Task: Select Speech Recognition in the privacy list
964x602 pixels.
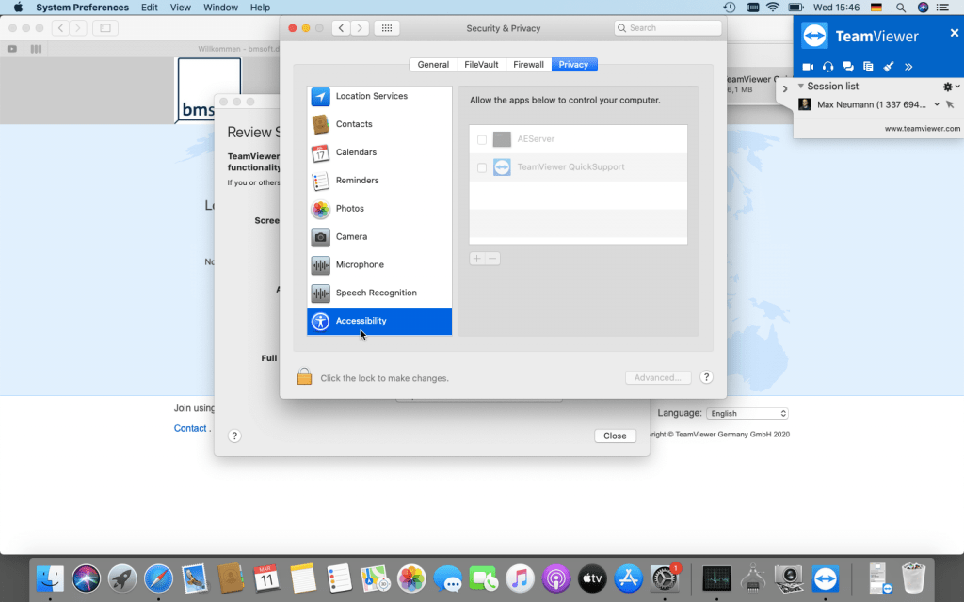Action: (379, 293)
